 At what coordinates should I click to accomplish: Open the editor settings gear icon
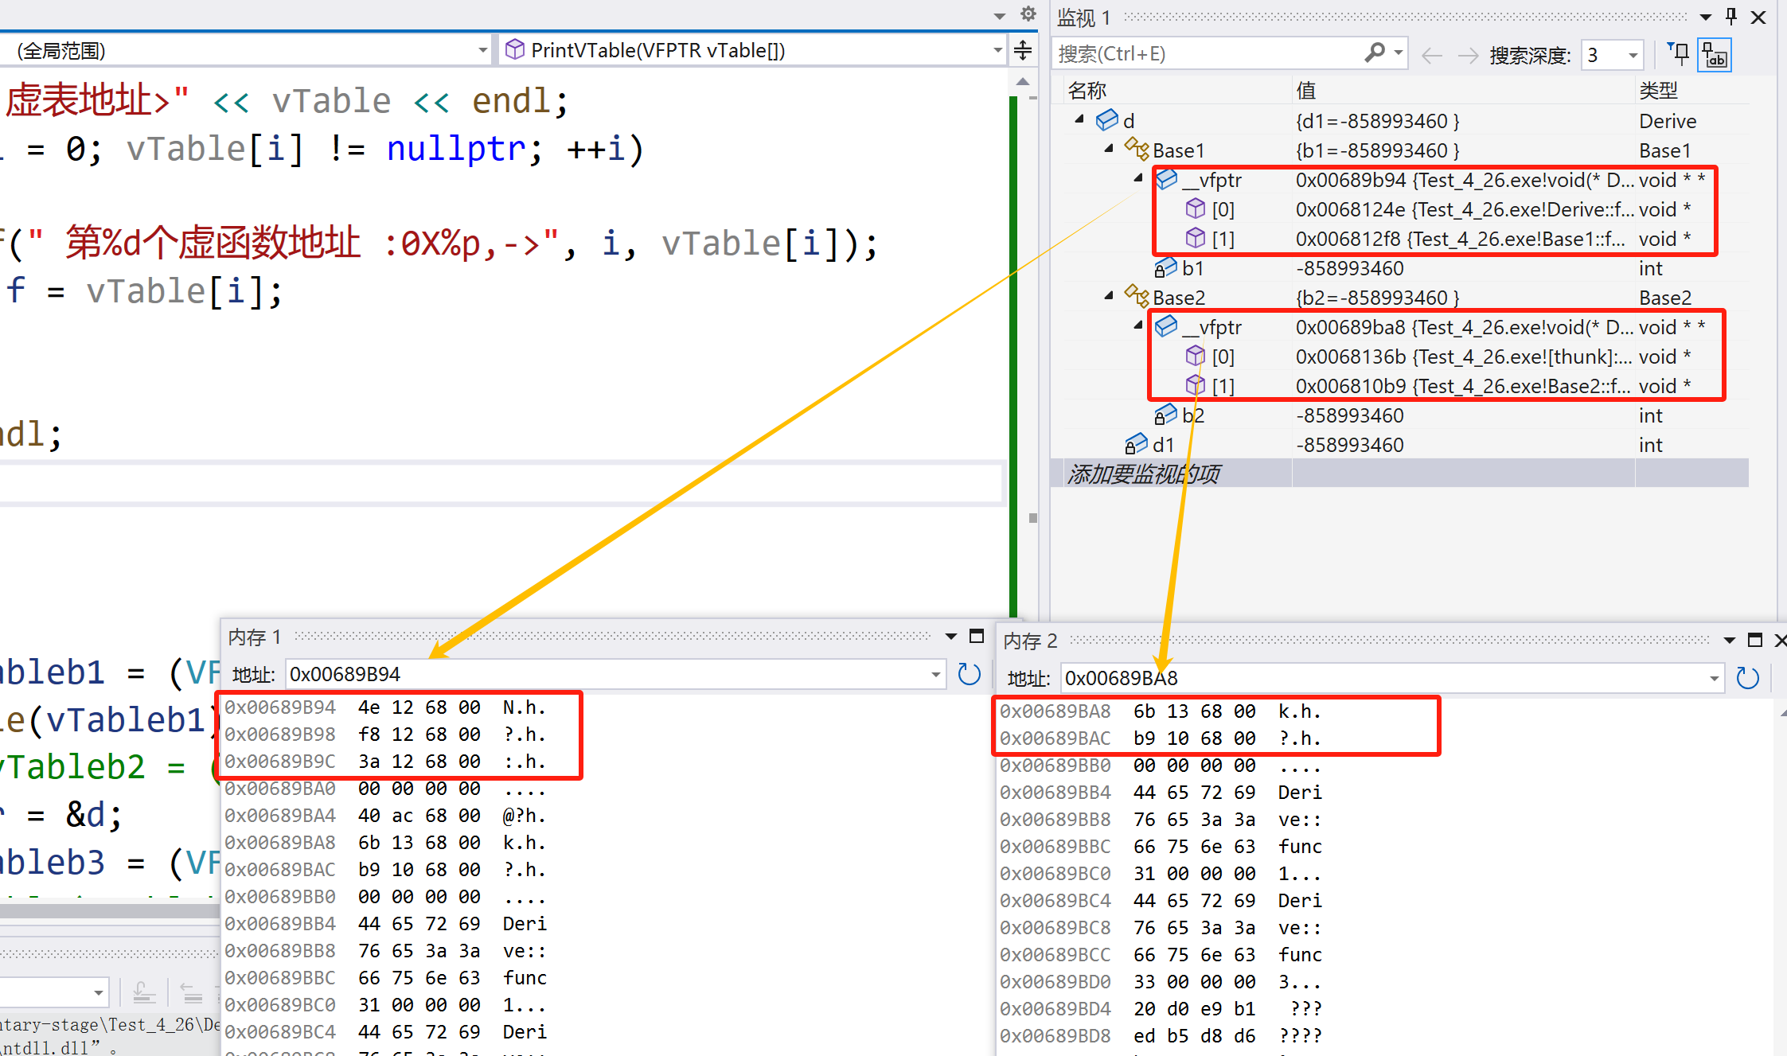click(1028, 14)
